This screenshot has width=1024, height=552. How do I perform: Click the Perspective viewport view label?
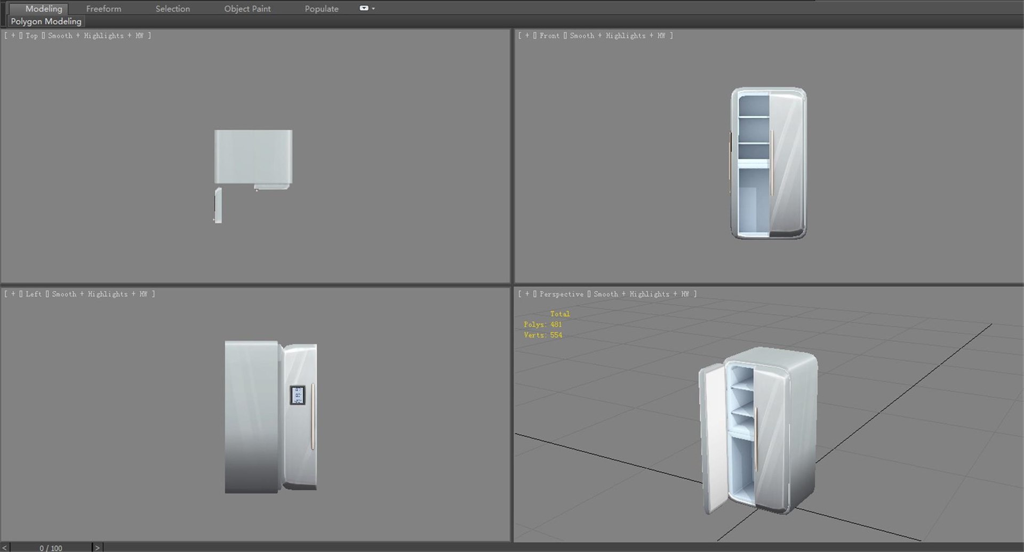coord(561,294)
